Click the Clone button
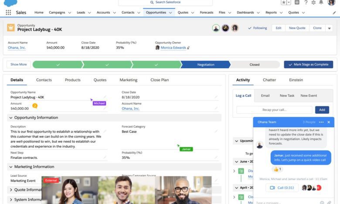 [317, 28]
